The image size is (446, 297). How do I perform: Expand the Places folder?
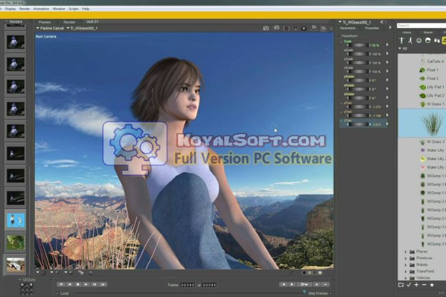[x=406, y=252]
